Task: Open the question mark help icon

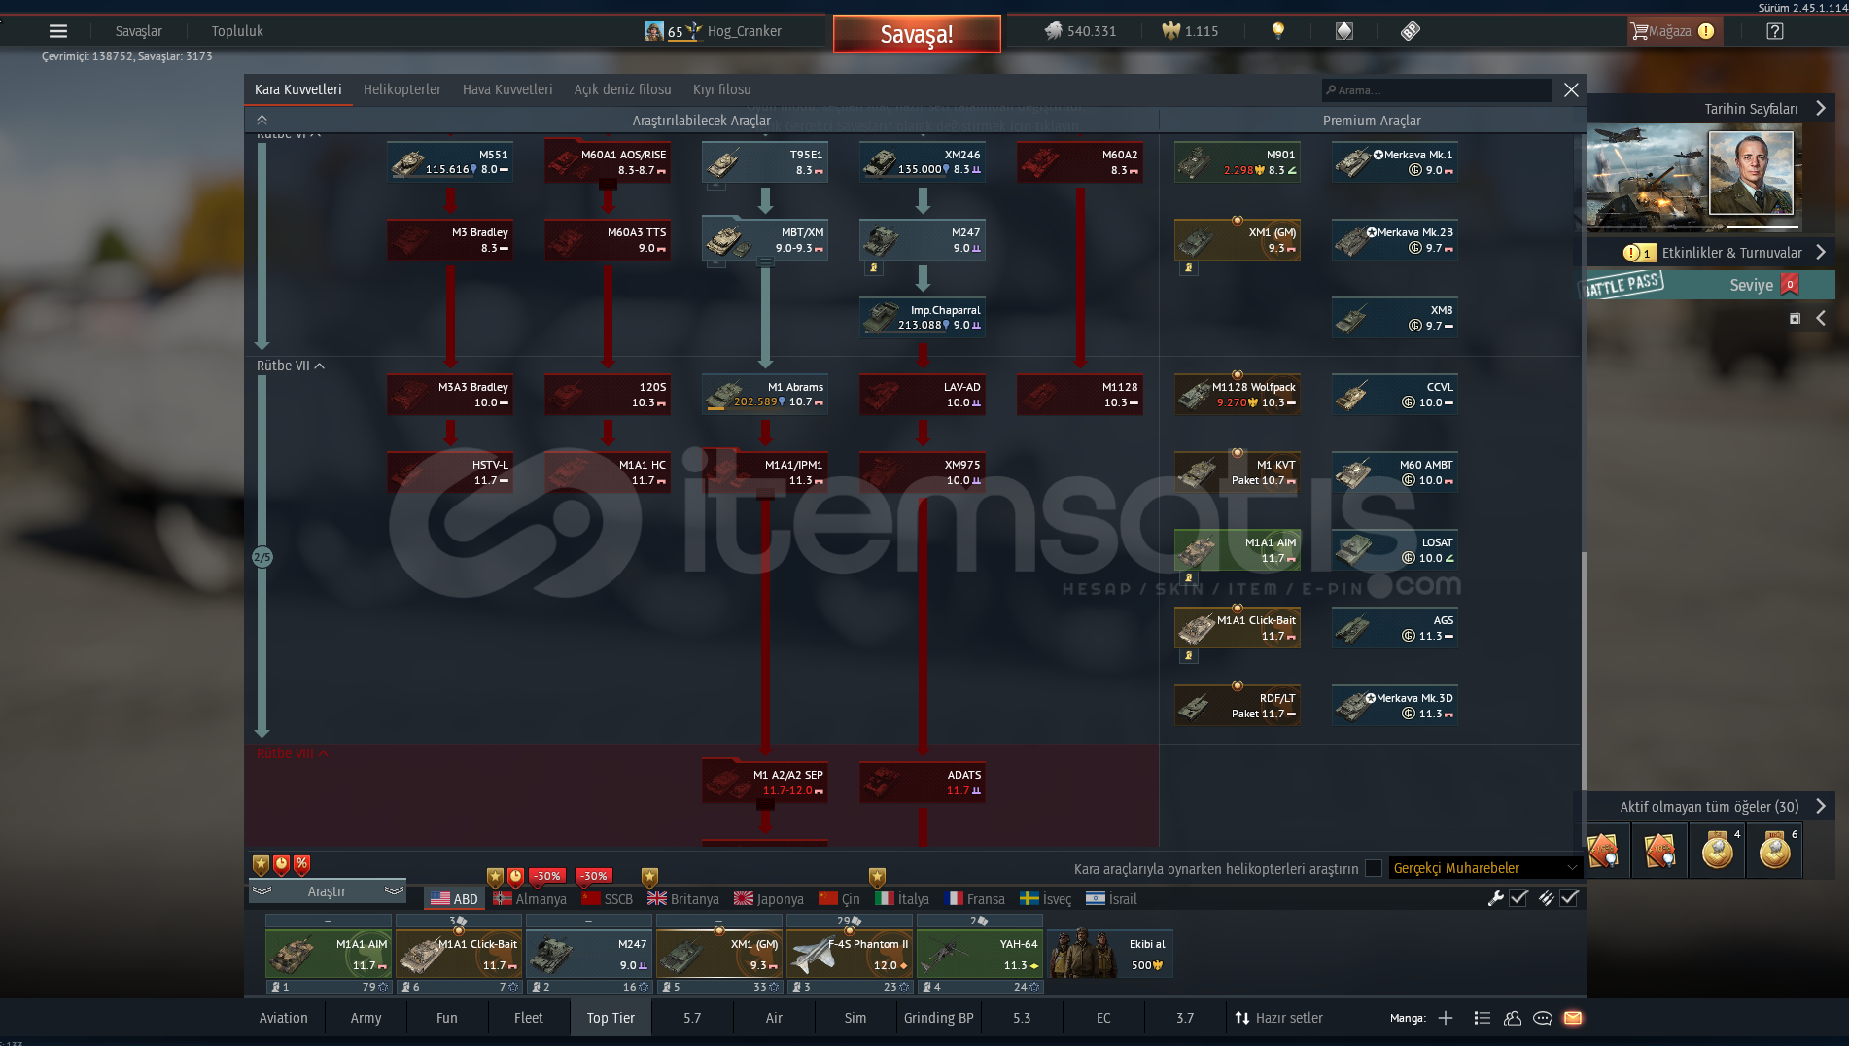Action: [1774, 31]
